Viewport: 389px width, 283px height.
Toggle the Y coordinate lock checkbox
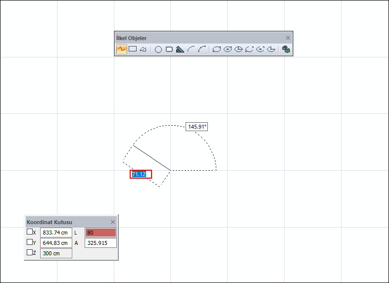(30, 242)
